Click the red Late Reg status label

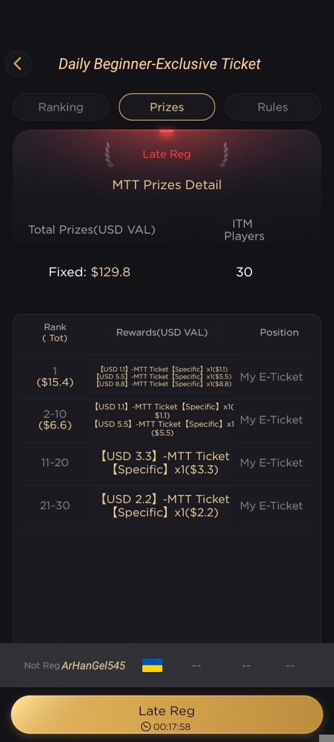click(167, 154)
